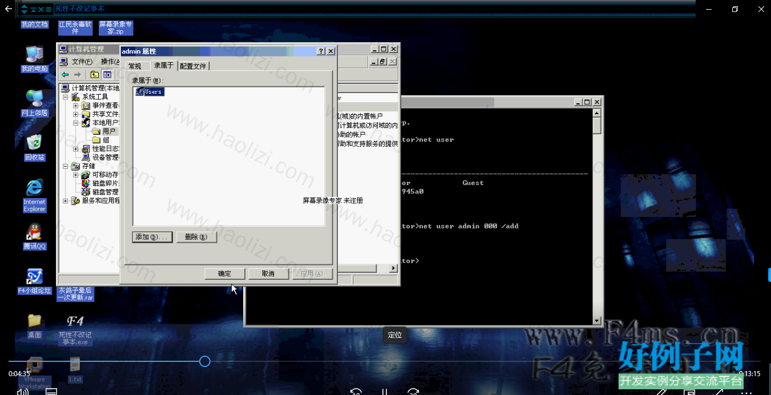Select 灰鸽子最后一次更新.rar on the desktop
The height and width of the screenshot is (395, 771).
click(x=75, y=293)
